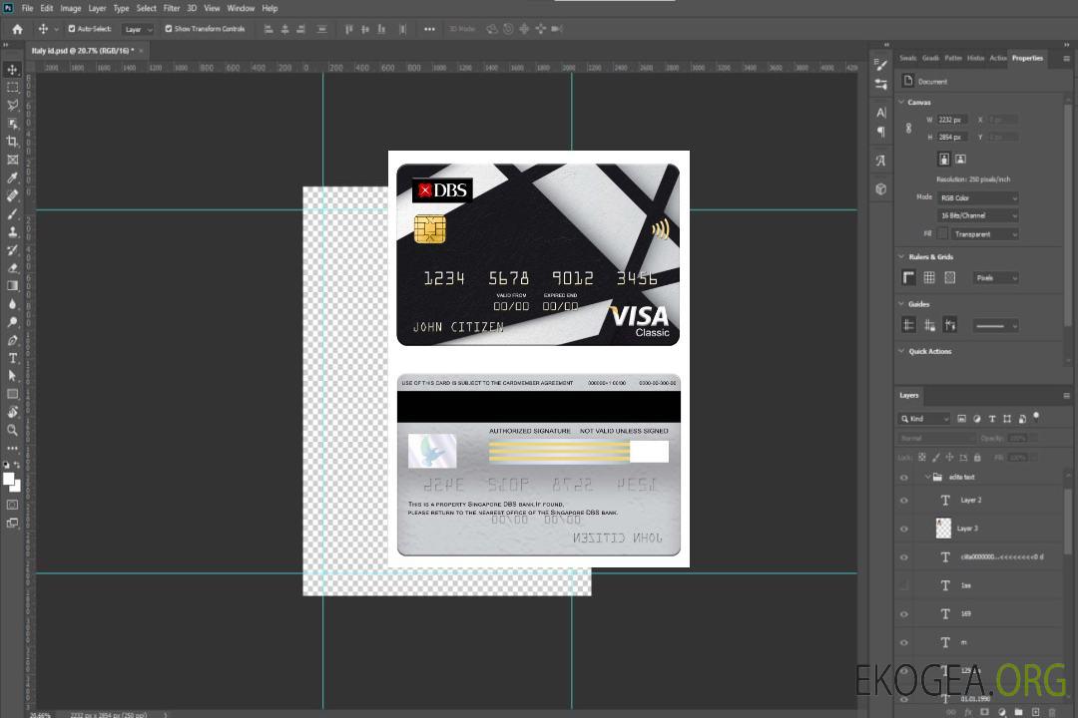
Task: Hide Layer 2 using its eye icon
Action: click(904, 501)
